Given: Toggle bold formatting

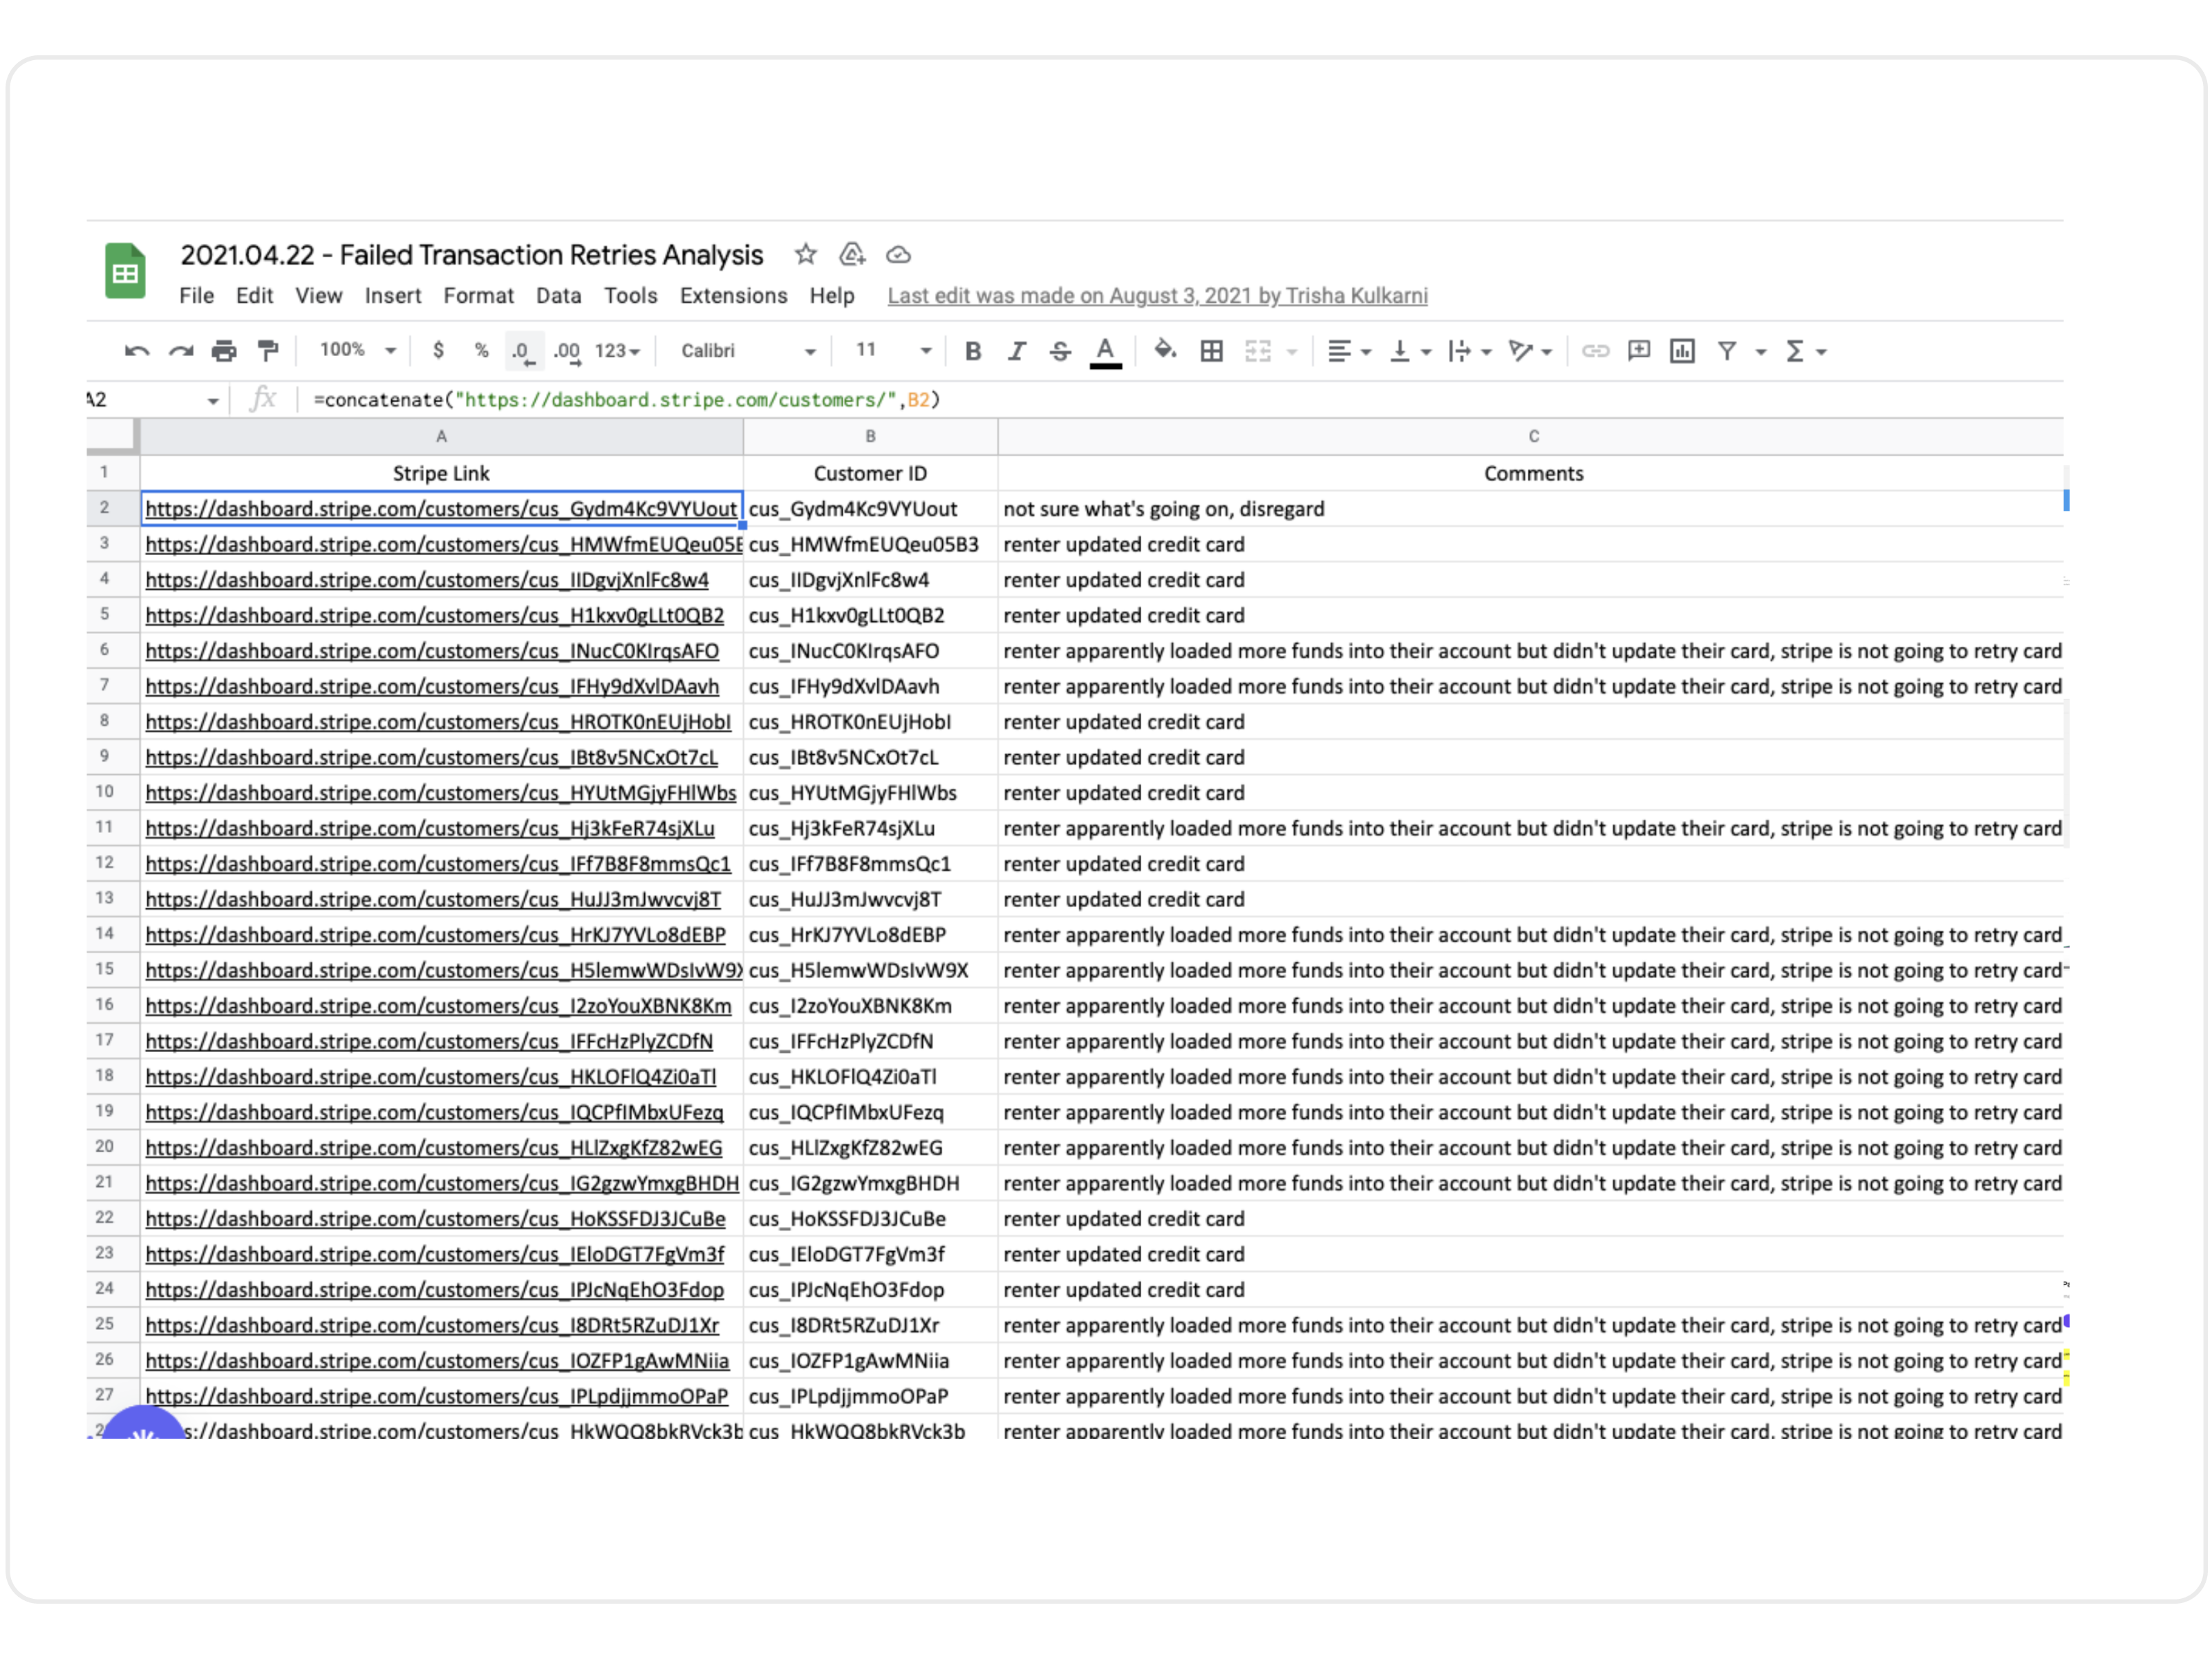Looking at the screenshot, I should [972, 351].
